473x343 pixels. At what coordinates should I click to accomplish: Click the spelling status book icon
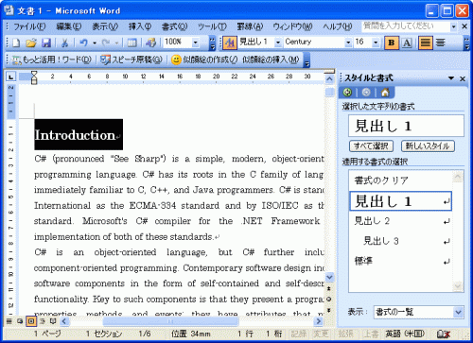click(444, 334)
